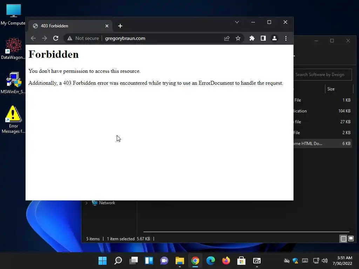Bookmark this page with the star

238,38
